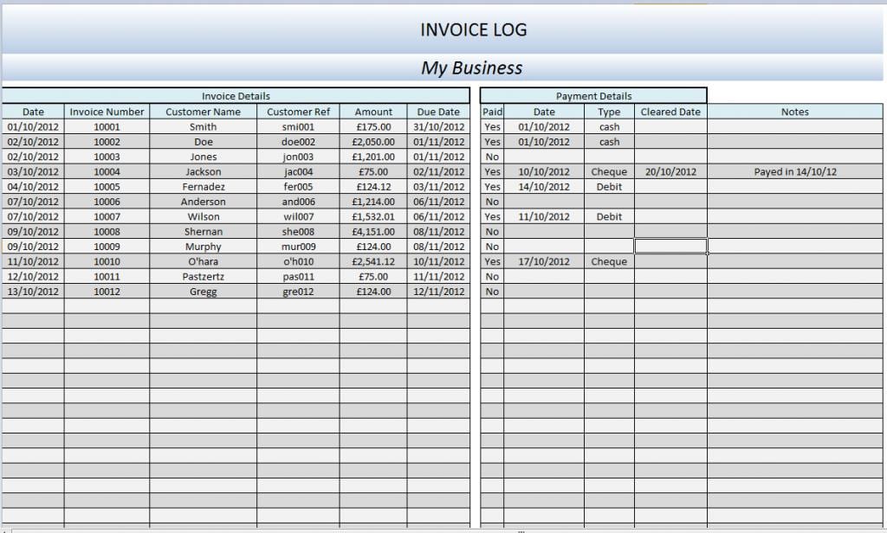Screen dimensions: 887x533
Task: Select the note reading Payed in 14/10/12
Action: click(793, 171)
